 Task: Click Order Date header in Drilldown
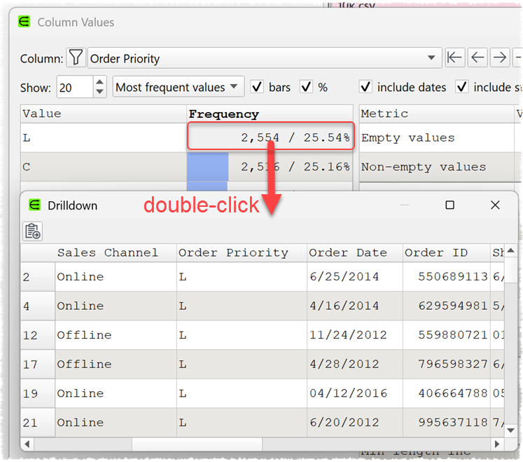354,253
